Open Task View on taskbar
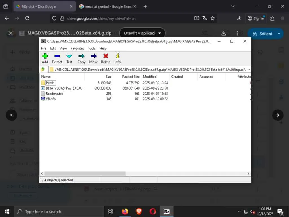Screen dimensions: 289x217 (x=111, y=211)
